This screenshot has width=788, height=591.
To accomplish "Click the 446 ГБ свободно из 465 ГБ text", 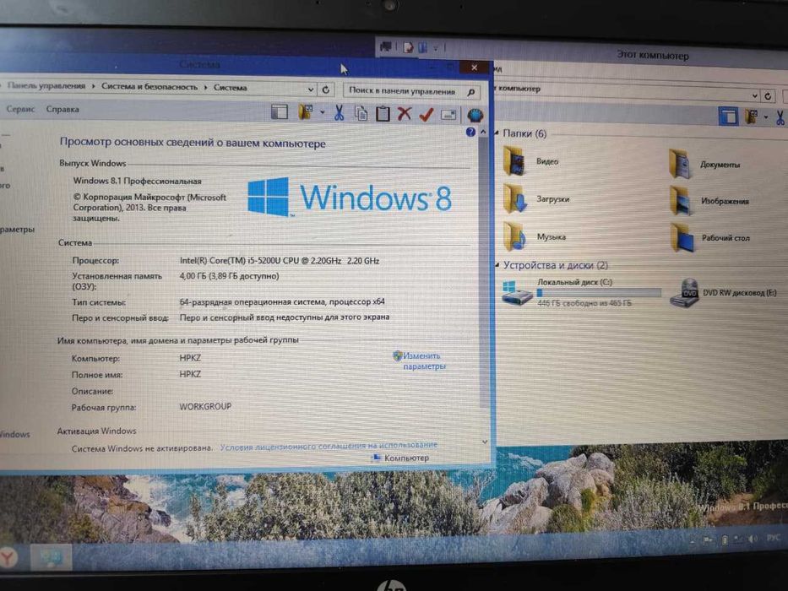I will click(x=584, y=303).
